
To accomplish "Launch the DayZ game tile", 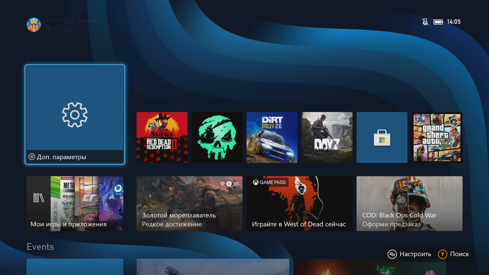I will click(x=327, y=138).
